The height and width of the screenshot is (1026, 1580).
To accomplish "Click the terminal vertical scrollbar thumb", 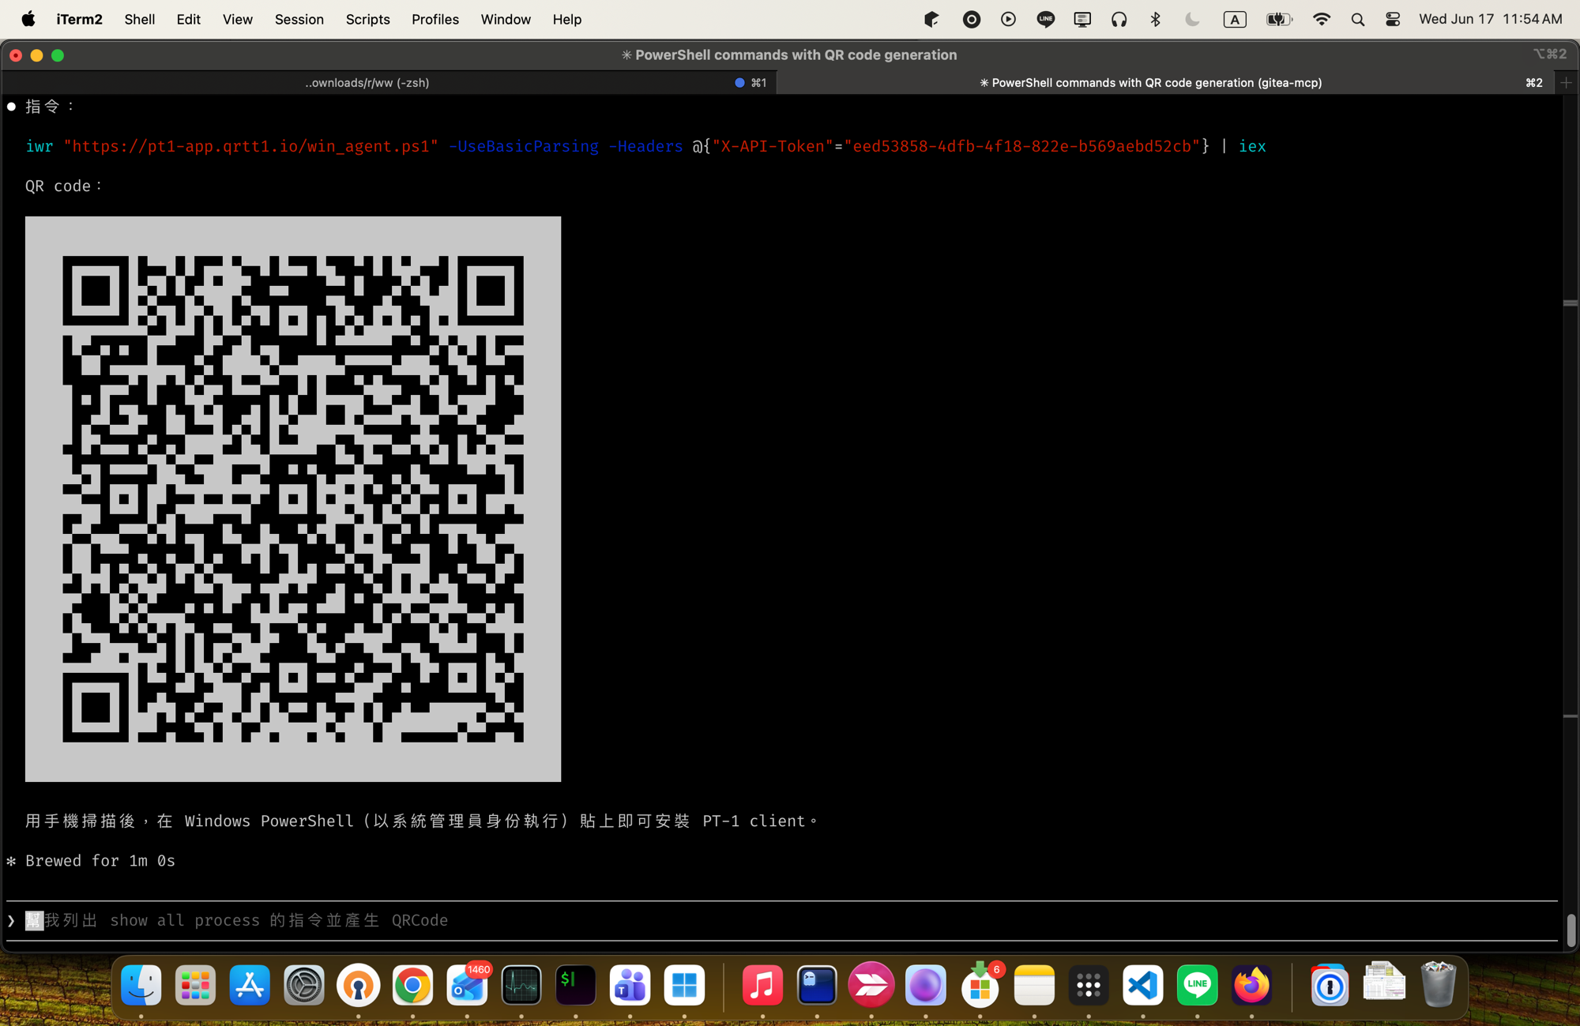I will point(1571,930).
